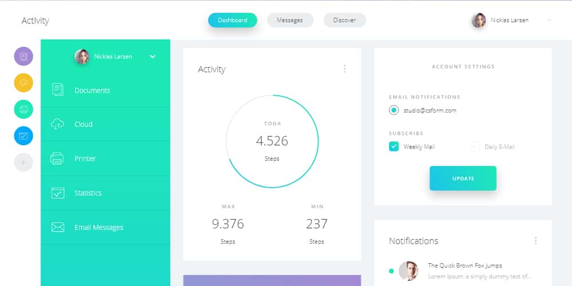
Task: Click the green printer circle icon
Action: tap(23, 109)
